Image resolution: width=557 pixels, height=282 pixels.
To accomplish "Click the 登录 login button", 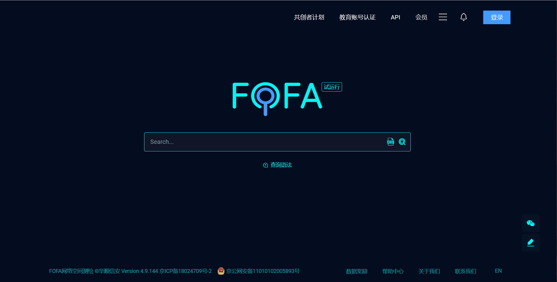I will click(497, 17).
